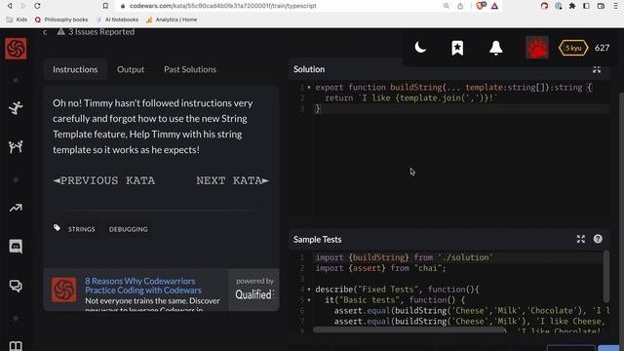Click the codewars.com address bar URL
The image size is (624, 351).
(x=223, y=6)
